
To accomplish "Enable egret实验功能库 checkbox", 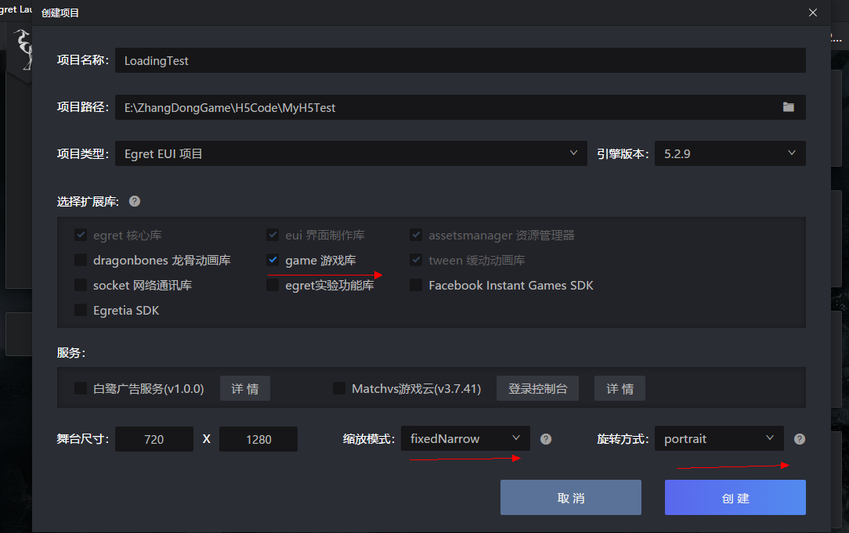I will click(x=273, y=285).
